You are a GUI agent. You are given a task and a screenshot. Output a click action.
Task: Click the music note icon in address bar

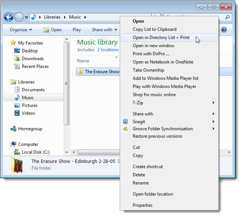coord(34,17)
